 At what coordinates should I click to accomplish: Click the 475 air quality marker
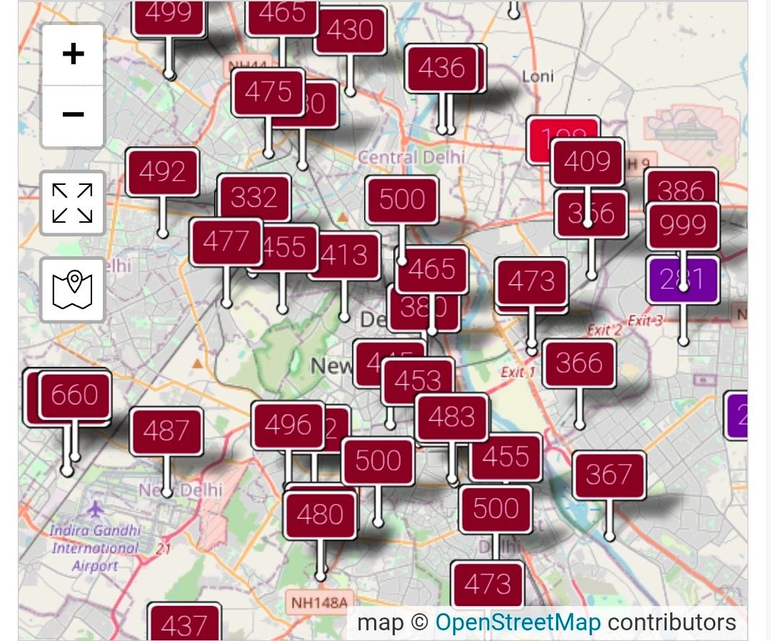pos(268,92)
